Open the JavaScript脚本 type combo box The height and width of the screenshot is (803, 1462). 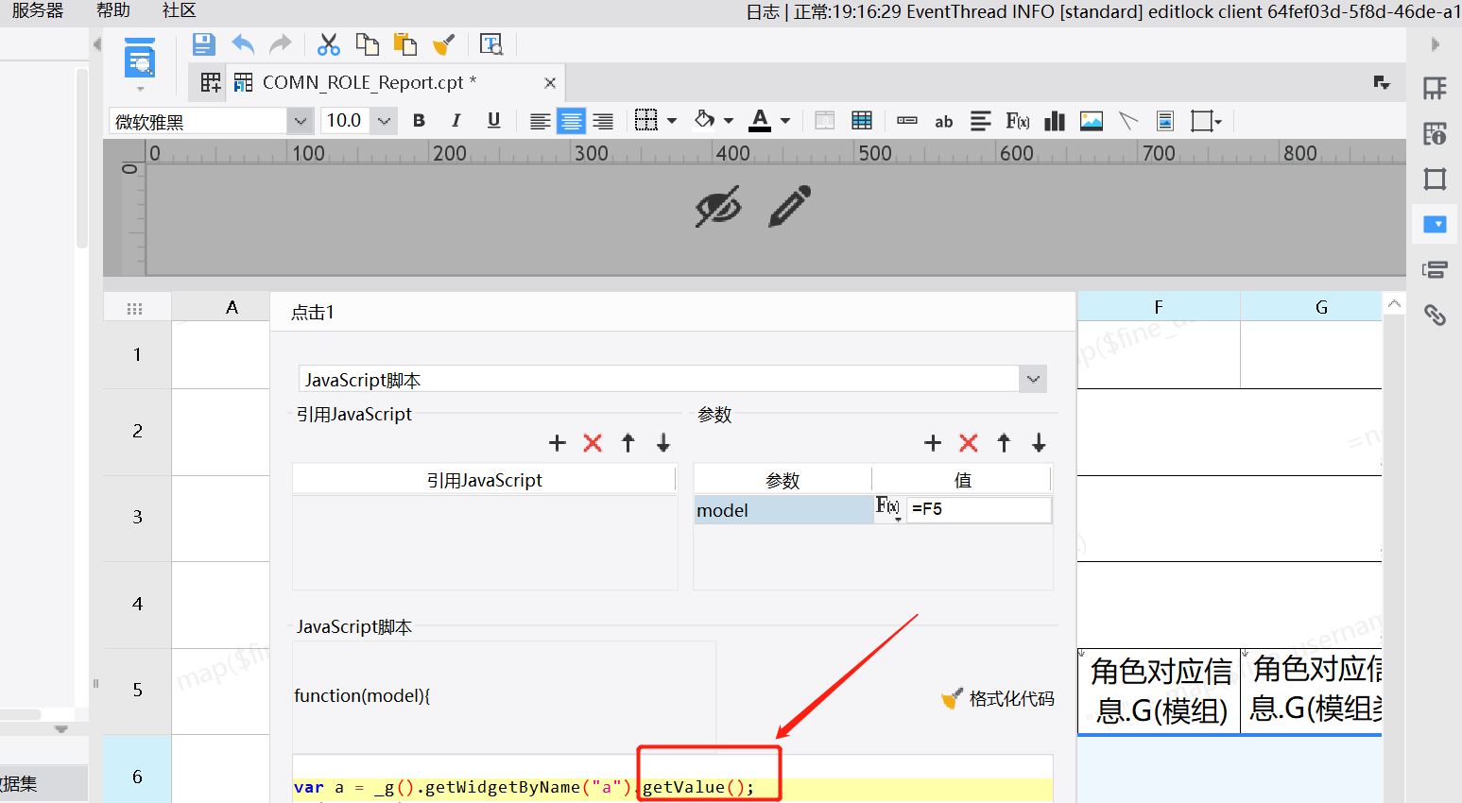[x=673, y=380]
